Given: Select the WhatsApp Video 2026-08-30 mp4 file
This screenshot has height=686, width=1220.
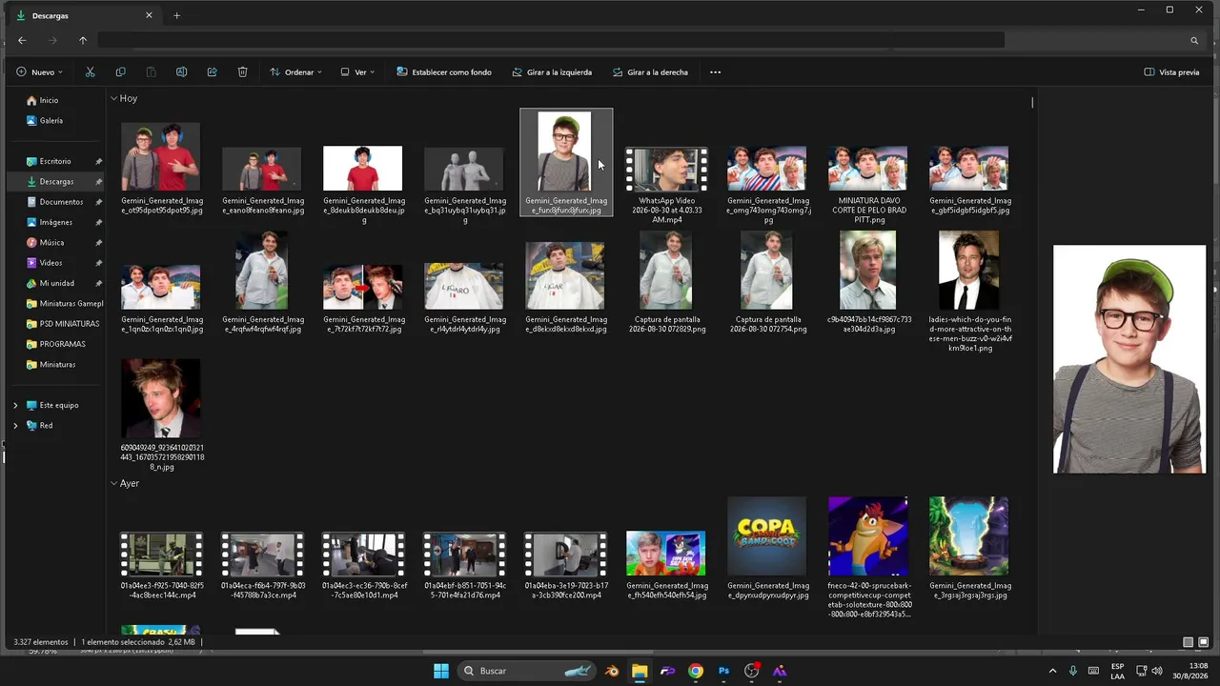Looking at the screenshot, I should [x=667, y=186].
